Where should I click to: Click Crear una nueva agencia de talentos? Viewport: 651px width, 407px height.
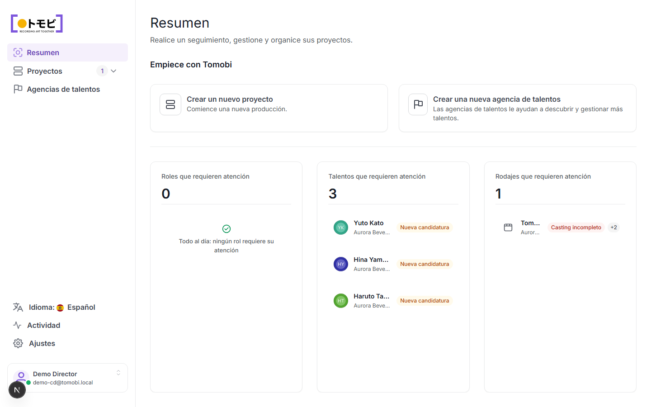[x=517, y=108]
